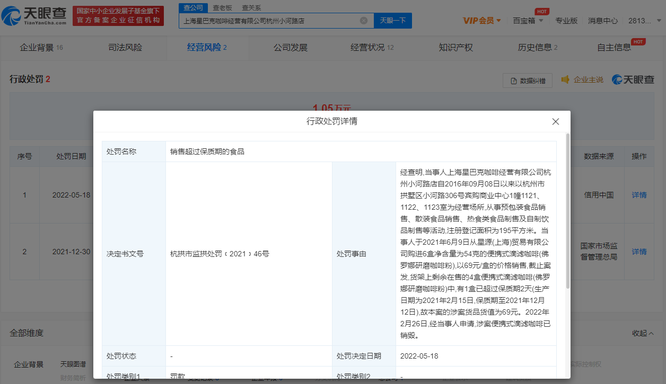Close the 行政处罚详情 dialog
Viewport: 666px width, 384px height.
pyautogui.click(x=556, y=121)
